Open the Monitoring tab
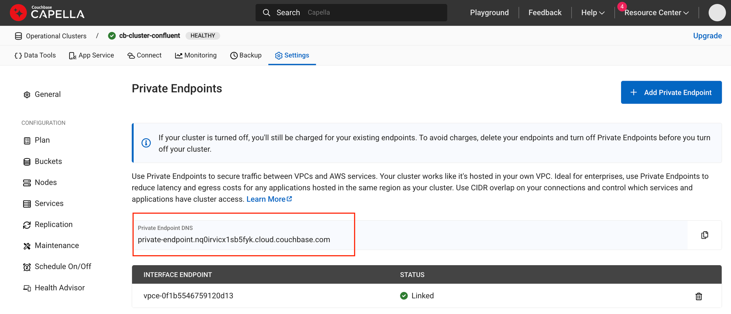Viewport: 731px width, 314px height. tap(196, 55)
